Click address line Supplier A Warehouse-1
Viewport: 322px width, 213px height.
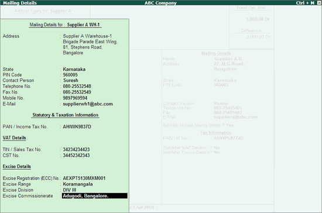pos(87,36)
